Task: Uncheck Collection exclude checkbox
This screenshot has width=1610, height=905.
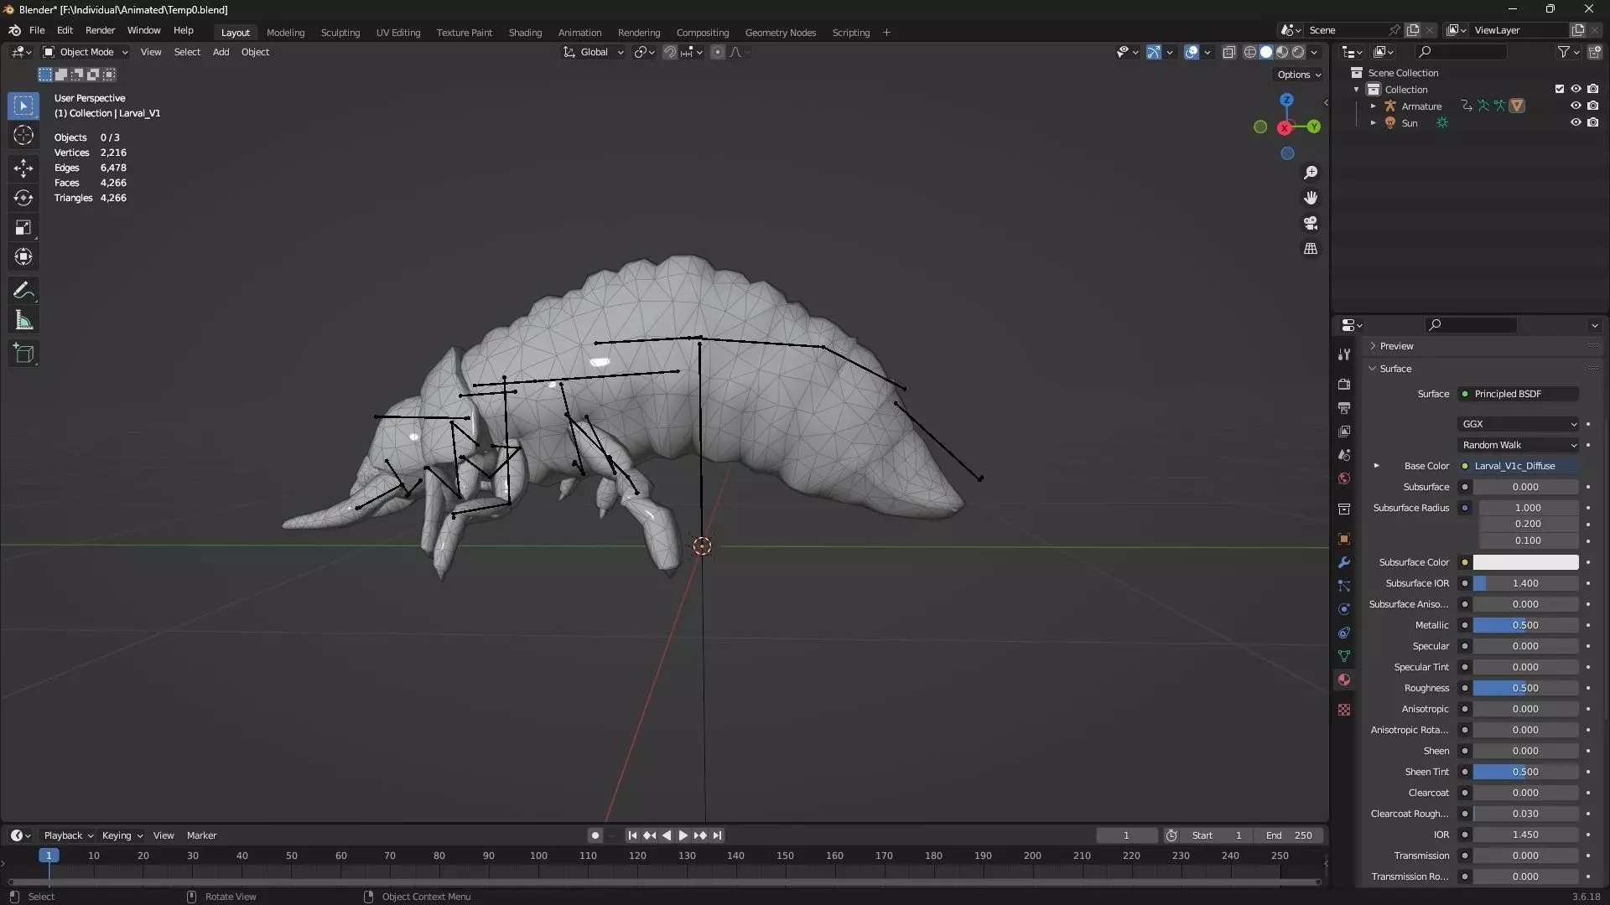Action: click(x=1560, y=89)
